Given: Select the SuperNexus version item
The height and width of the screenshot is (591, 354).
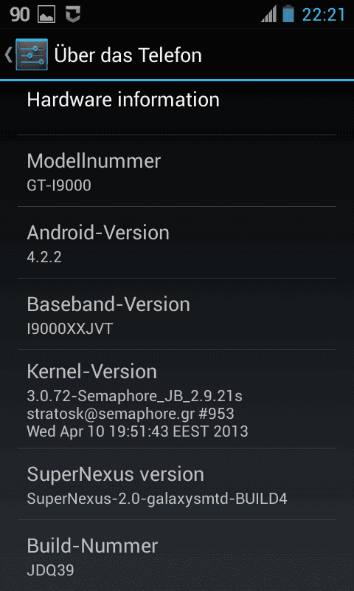Looking at the screenshot, I should pyautogui.click(x=177, y=484).
